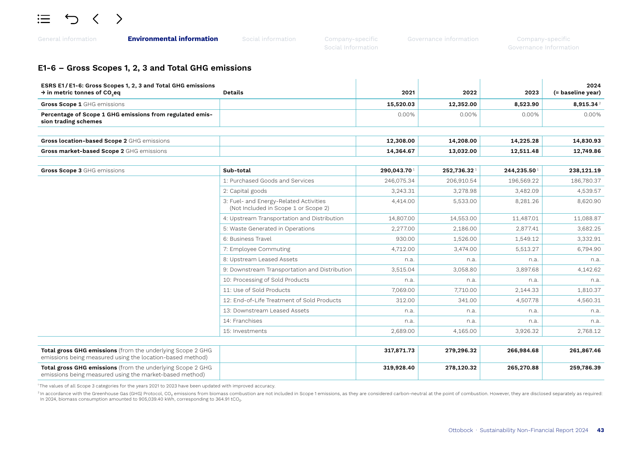Click the Scope 3 Sub-total label

click(237, 170)
